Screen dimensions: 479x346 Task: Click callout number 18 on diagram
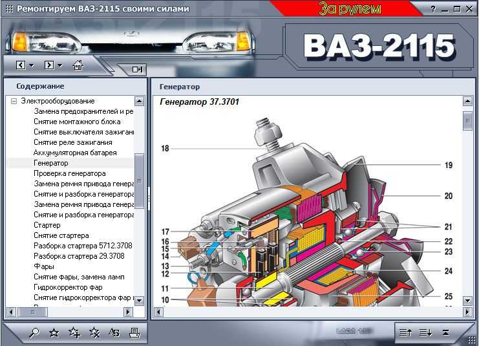pos(165,149)
